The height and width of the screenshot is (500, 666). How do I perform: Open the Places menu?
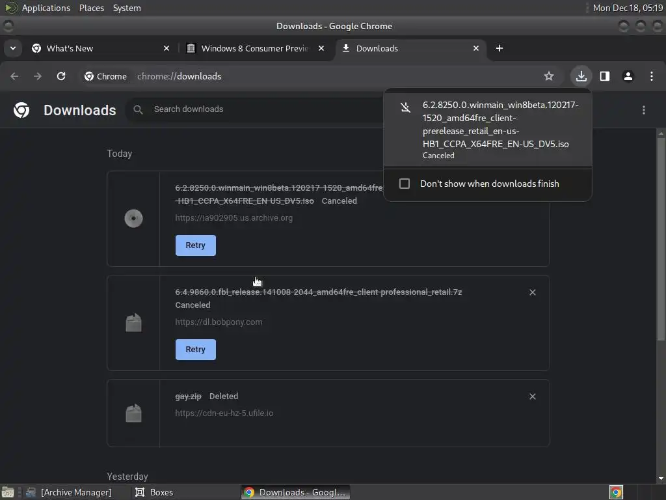point(91,8)
